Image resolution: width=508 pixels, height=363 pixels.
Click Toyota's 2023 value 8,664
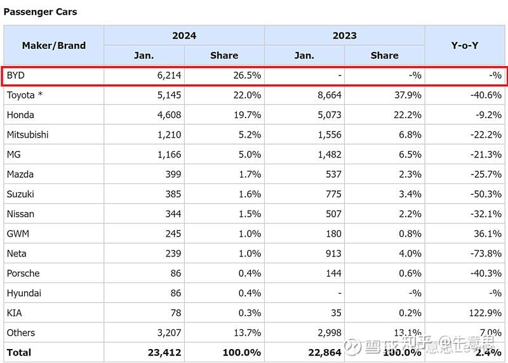tap(305, 95)
